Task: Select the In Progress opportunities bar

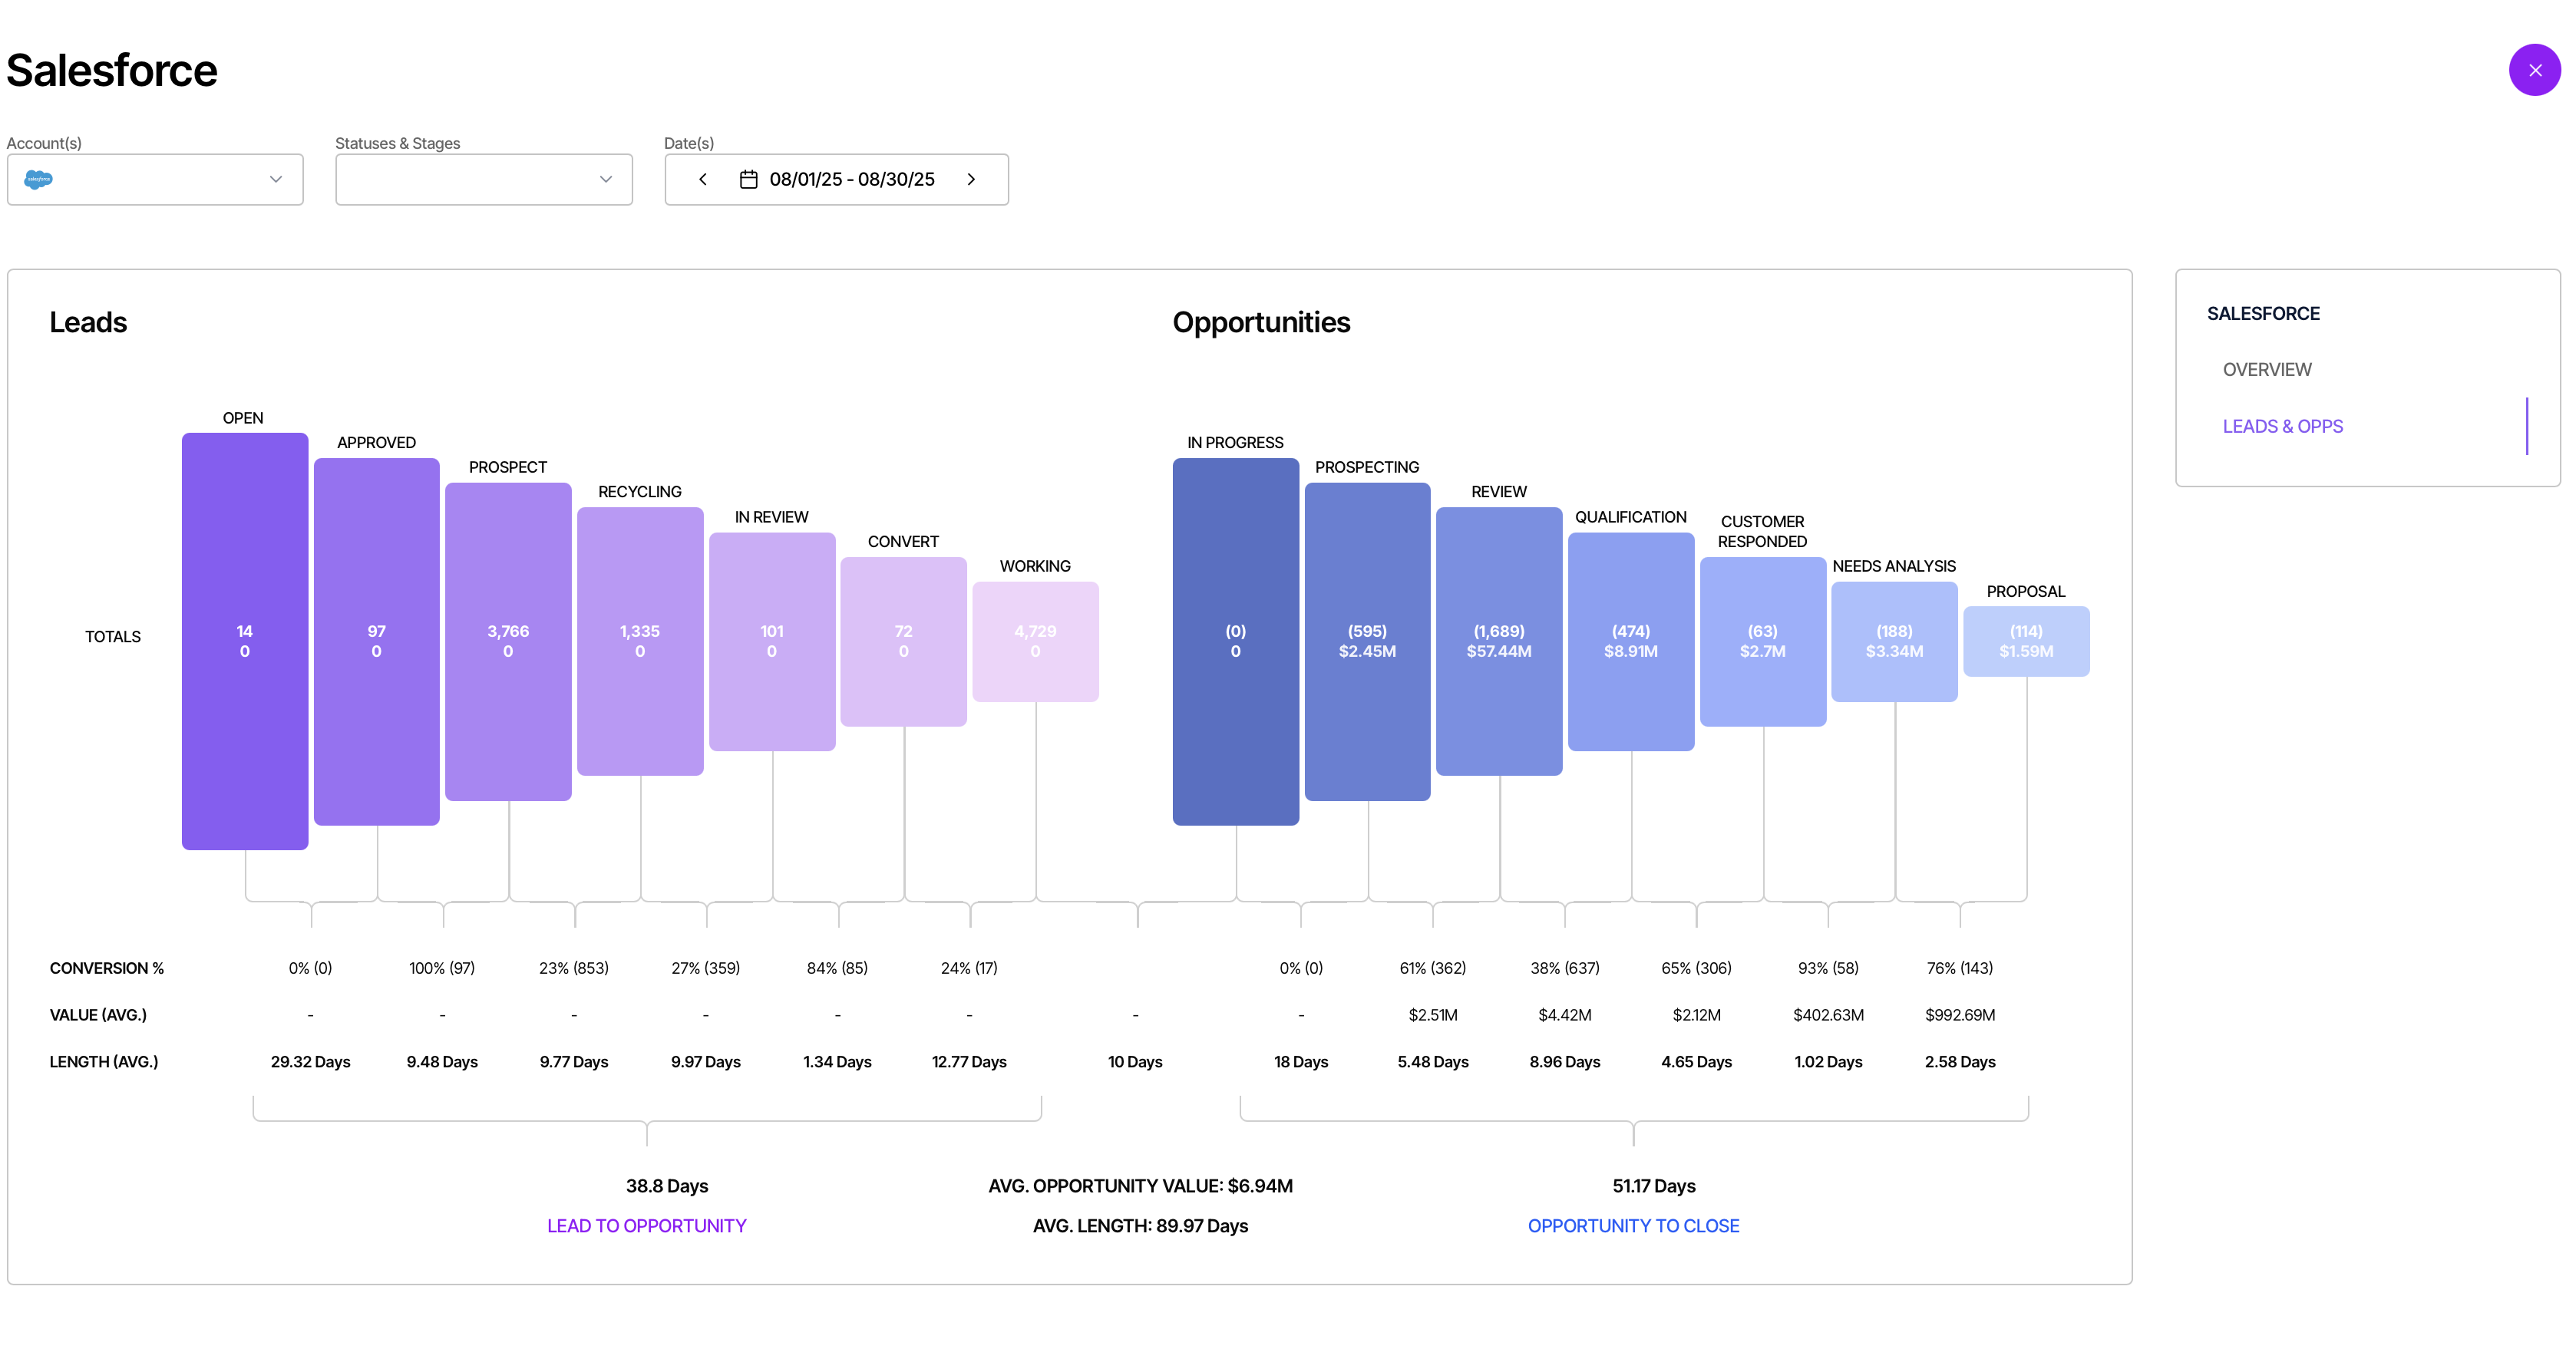Action: pos(1236,641)
